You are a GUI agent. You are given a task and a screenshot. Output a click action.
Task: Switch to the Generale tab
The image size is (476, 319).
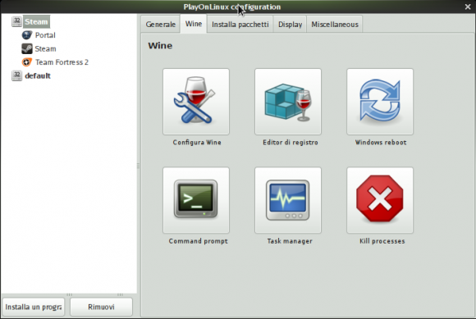tap(161, 25)
